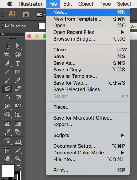Viewport: 137px width, 180px height.
Task: Open the Apple menu
Action: pyautogui.click(x=9, y=4)
